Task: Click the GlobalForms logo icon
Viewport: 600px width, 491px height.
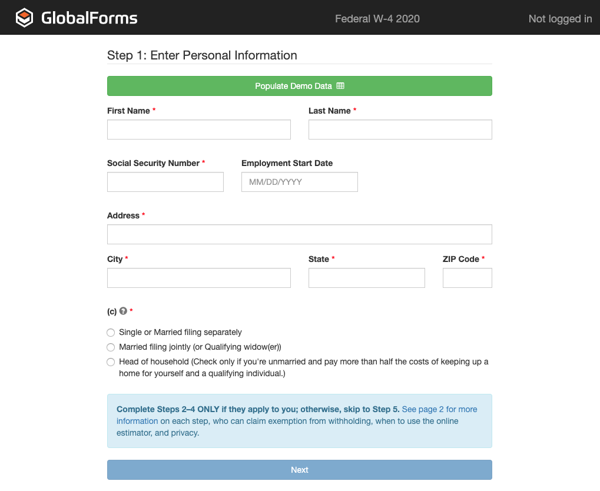Action: pyautogui.click(x=24, y=18)
